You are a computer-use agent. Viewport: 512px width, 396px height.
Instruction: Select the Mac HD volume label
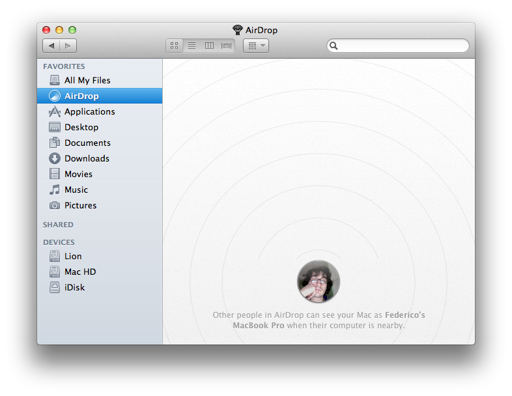(x=80, y=272)
